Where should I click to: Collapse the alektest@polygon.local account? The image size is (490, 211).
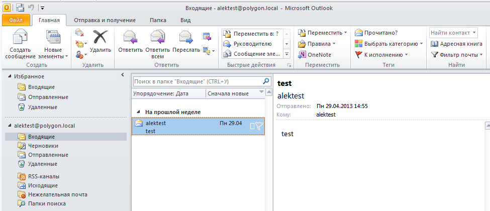point(10,126)
